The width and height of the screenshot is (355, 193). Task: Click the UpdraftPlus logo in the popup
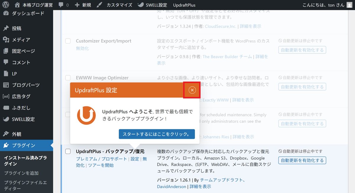point(86,115)
